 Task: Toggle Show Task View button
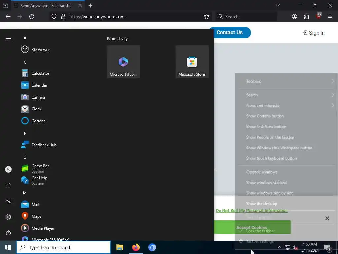pyautogui.click(x=286, y=127)
